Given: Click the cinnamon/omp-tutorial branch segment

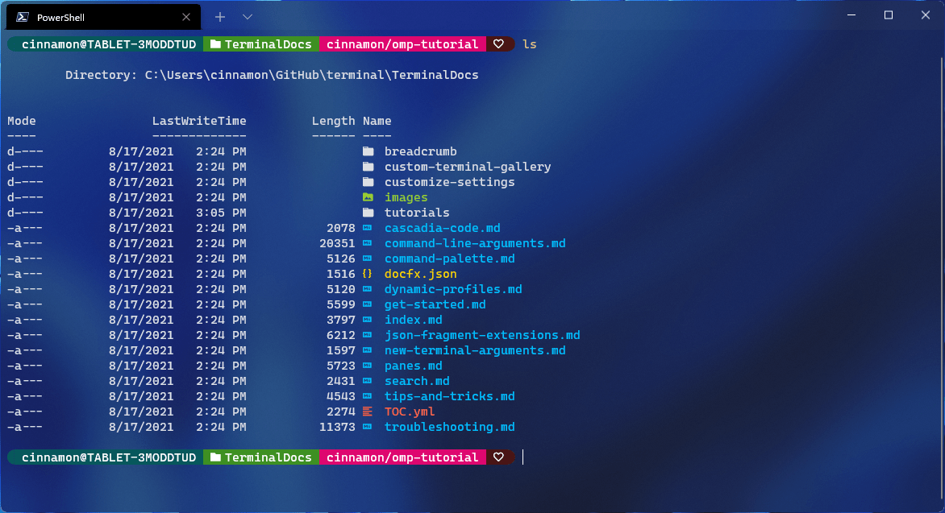Looking at the screenshot, I should (x=403, y=44).
